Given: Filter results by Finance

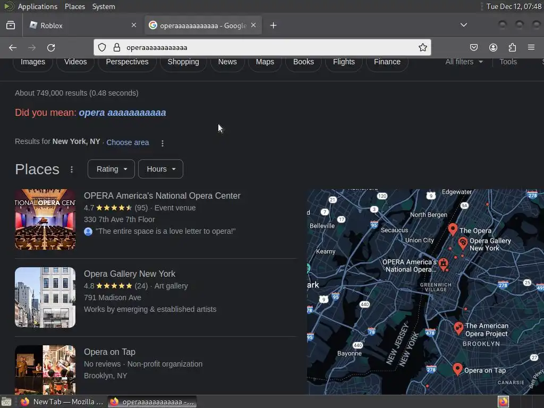Looking at the screenshot, I should click(387, 62).
